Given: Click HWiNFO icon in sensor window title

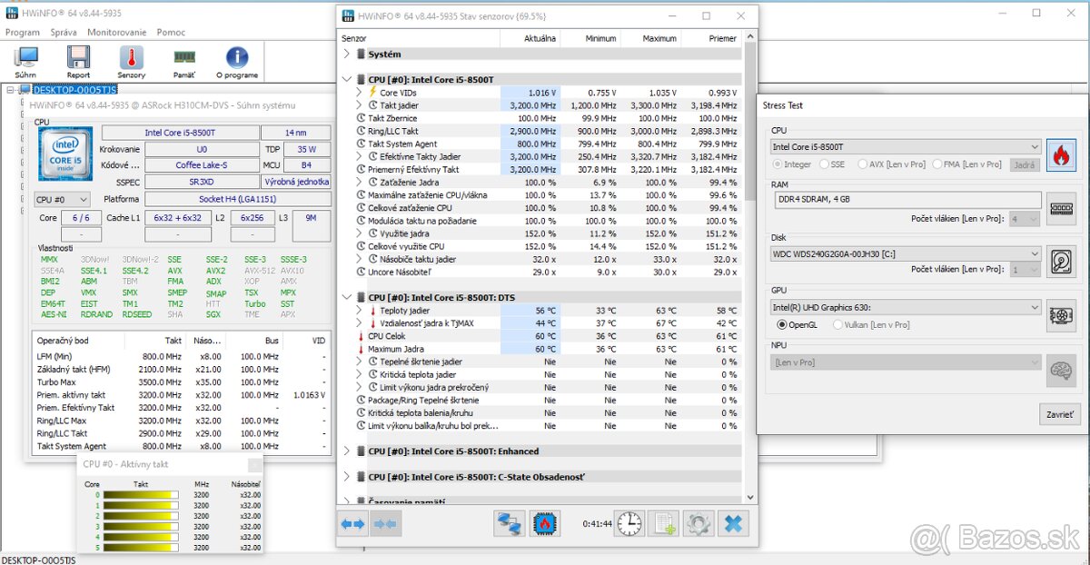Looking at the screenshot, I should pyautogui.click(x=350, y=15).
